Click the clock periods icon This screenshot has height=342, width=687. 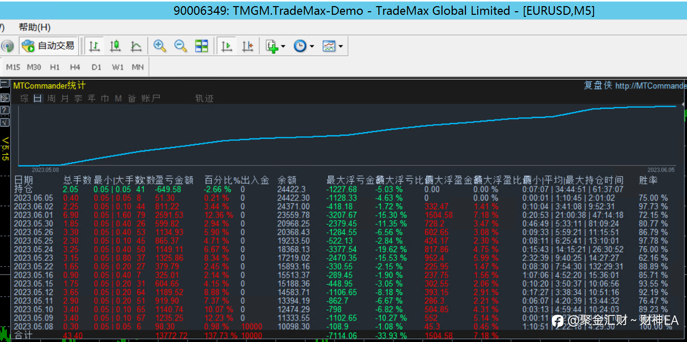300,46
